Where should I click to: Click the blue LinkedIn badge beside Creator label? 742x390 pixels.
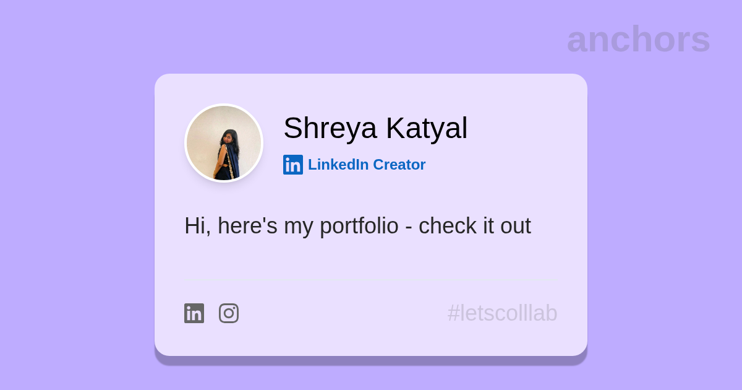coord(293,165)
